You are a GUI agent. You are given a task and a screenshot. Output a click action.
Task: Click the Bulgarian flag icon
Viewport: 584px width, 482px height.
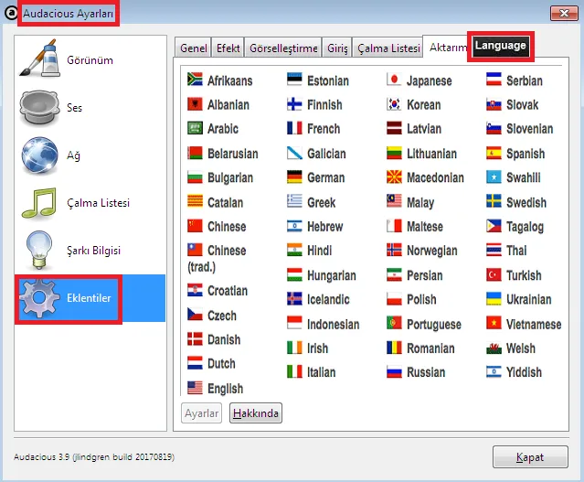pyautogui.click(x=195, y=177)
